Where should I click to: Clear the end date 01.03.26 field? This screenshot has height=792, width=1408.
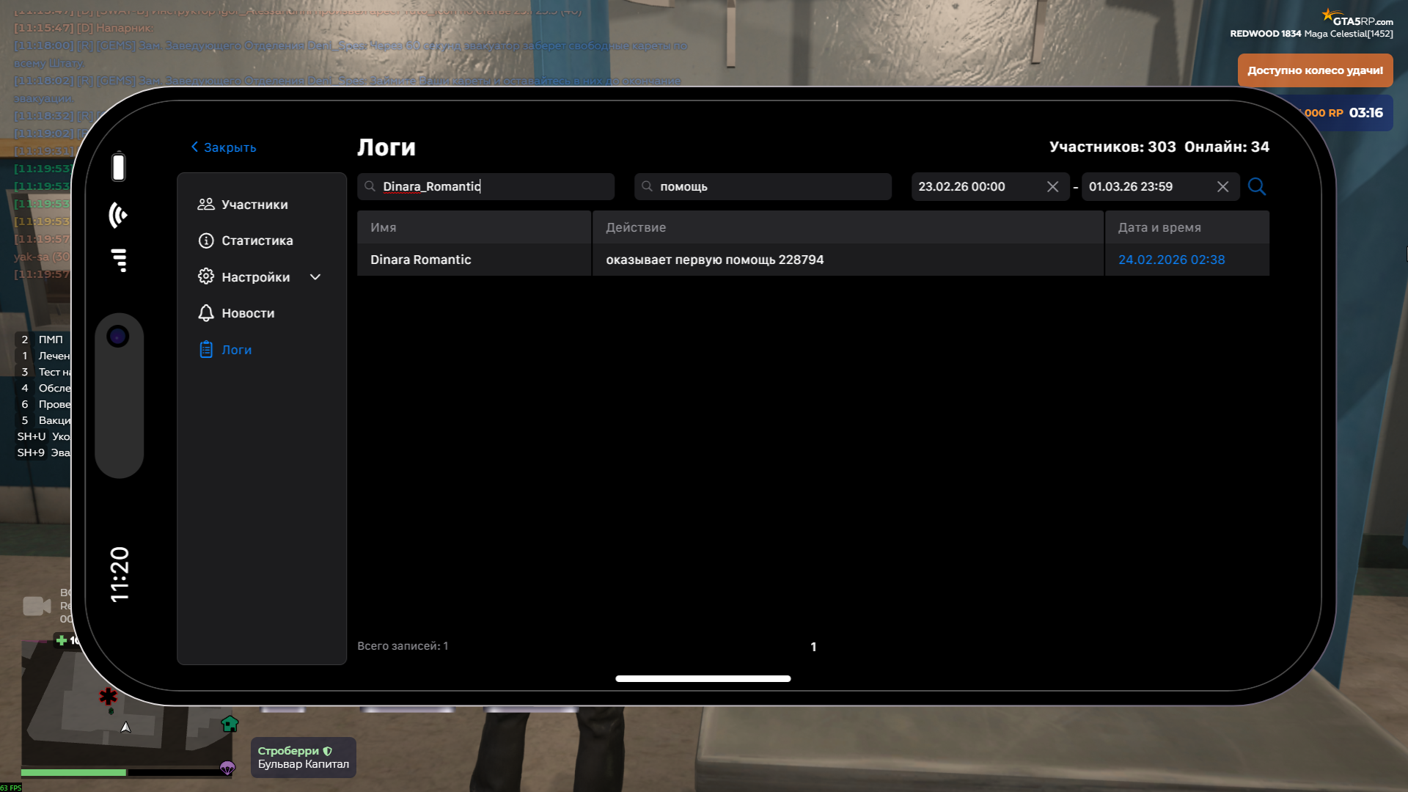1222,187
